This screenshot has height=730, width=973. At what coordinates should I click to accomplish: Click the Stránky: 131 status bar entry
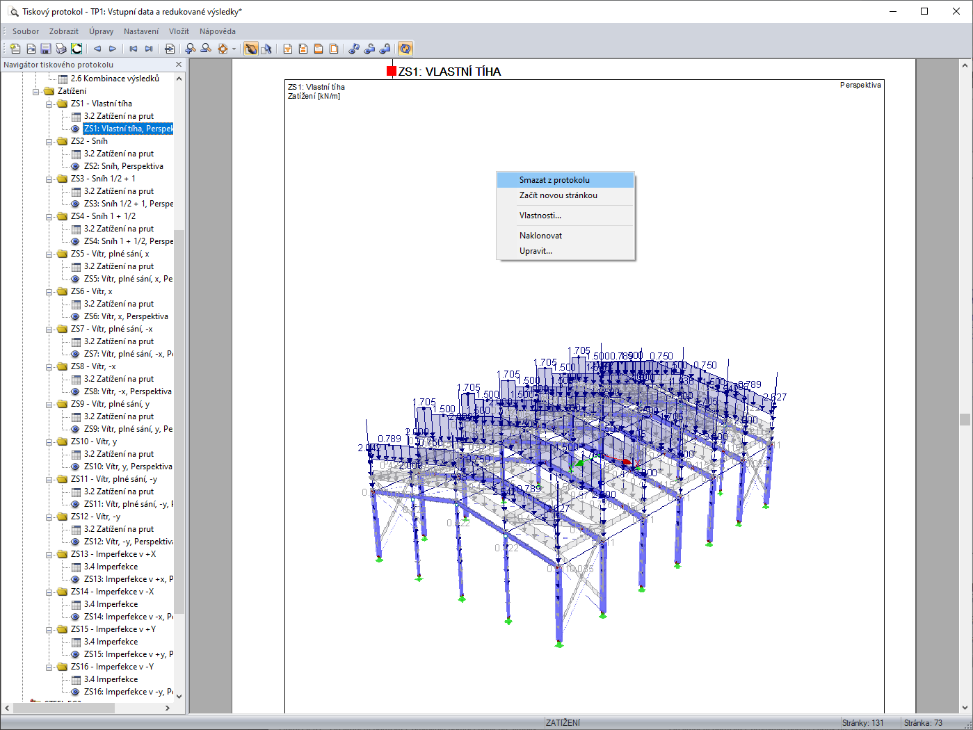(863, 723)
